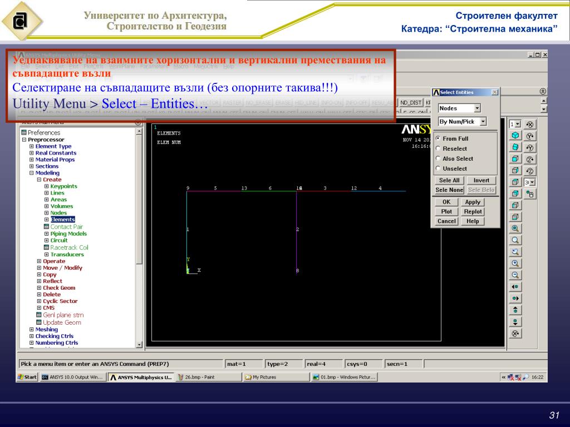570x427 pixels.
Task: Pan the model left with the left-arrow icon
Action: tap(515, 287)
